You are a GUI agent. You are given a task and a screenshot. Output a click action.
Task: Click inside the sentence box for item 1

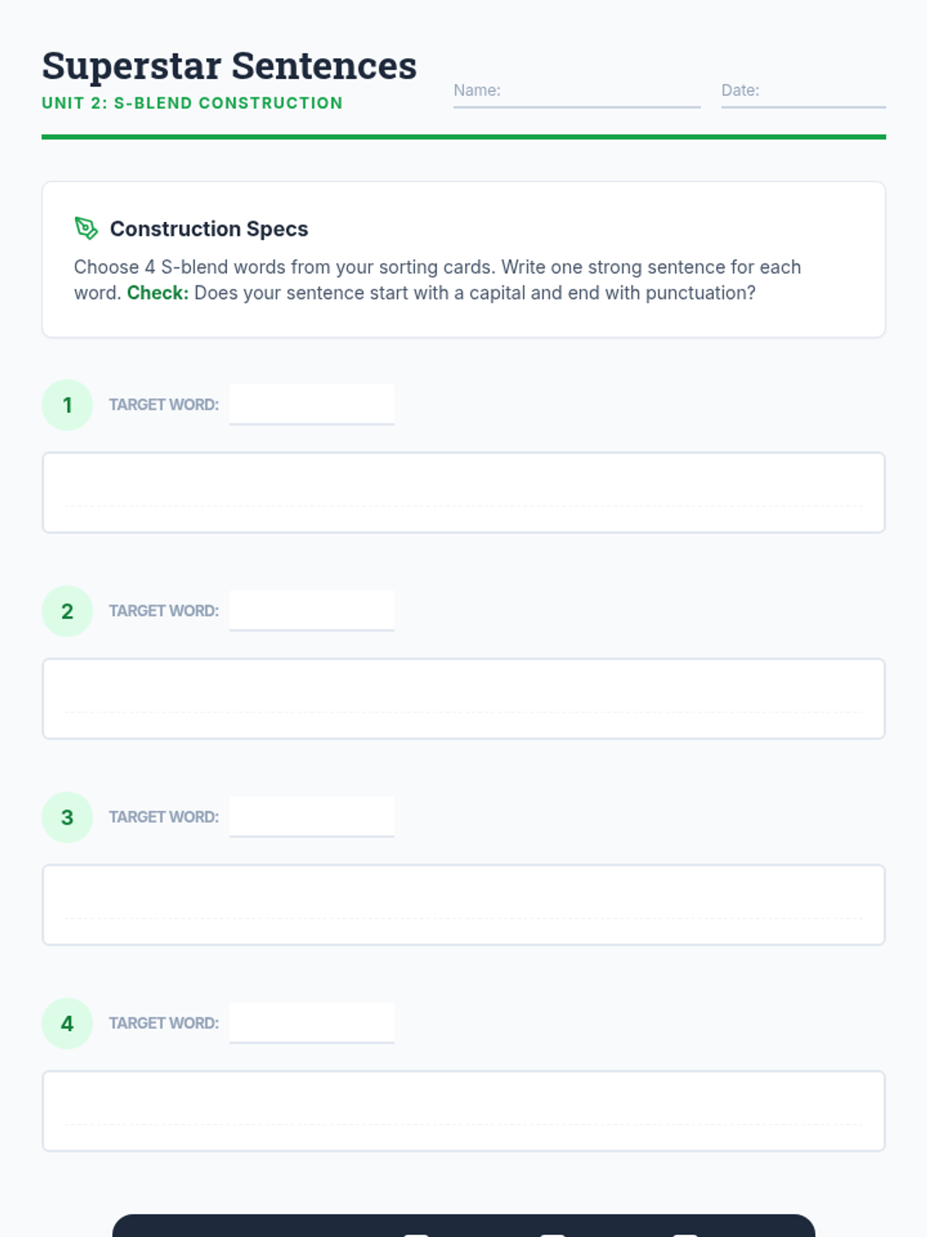[x=463, y=492]
